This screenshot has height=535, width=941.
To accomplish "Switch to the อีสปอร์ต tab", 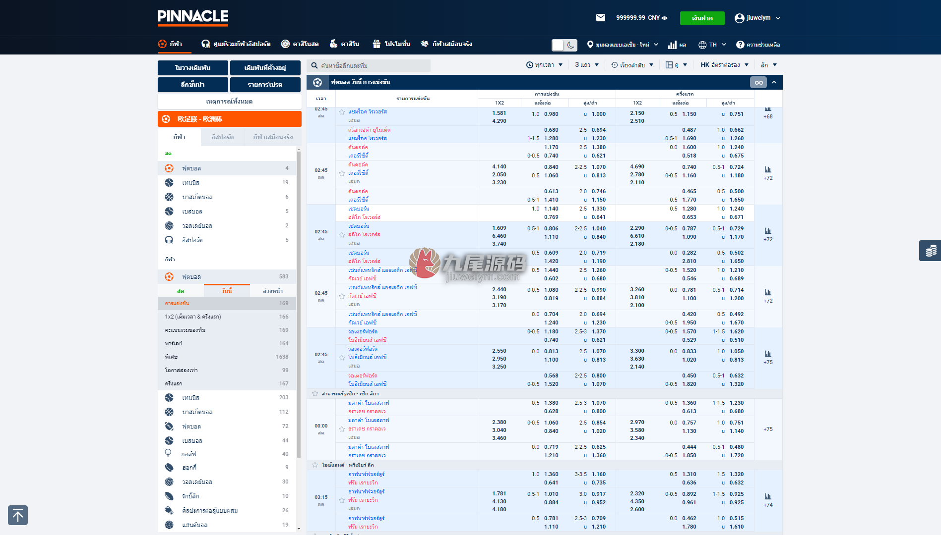I will tap(222, 137).
